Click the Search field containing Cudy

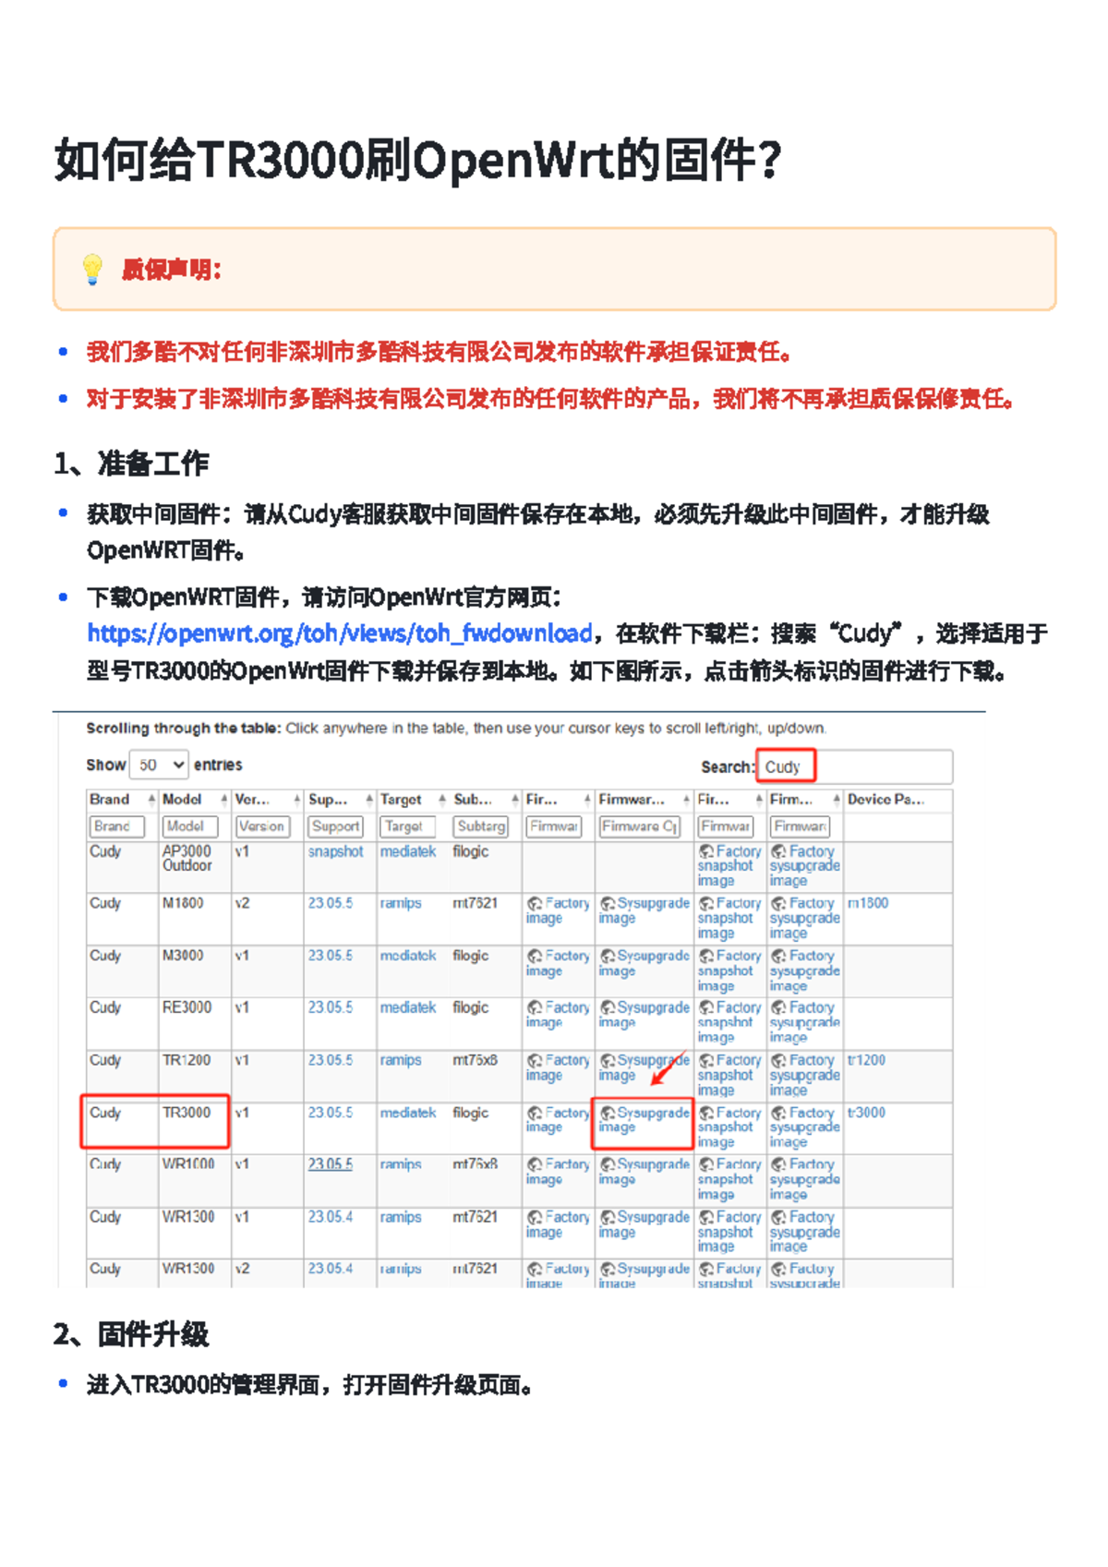click(x=854, y=766)
